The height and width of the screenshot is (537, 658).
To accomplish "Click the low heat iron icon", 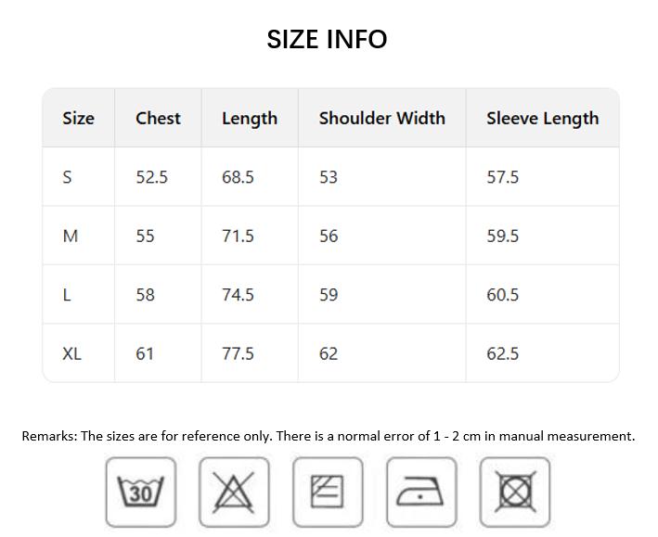I will (x=421, y=492).
